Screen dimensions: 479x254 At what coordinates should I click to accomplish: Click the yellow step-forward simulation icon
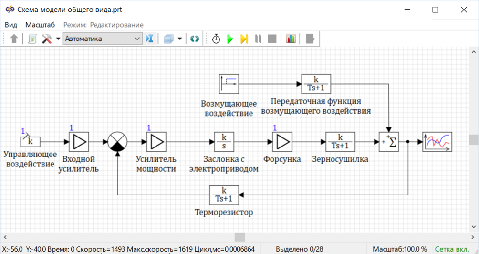click(244, 39)
